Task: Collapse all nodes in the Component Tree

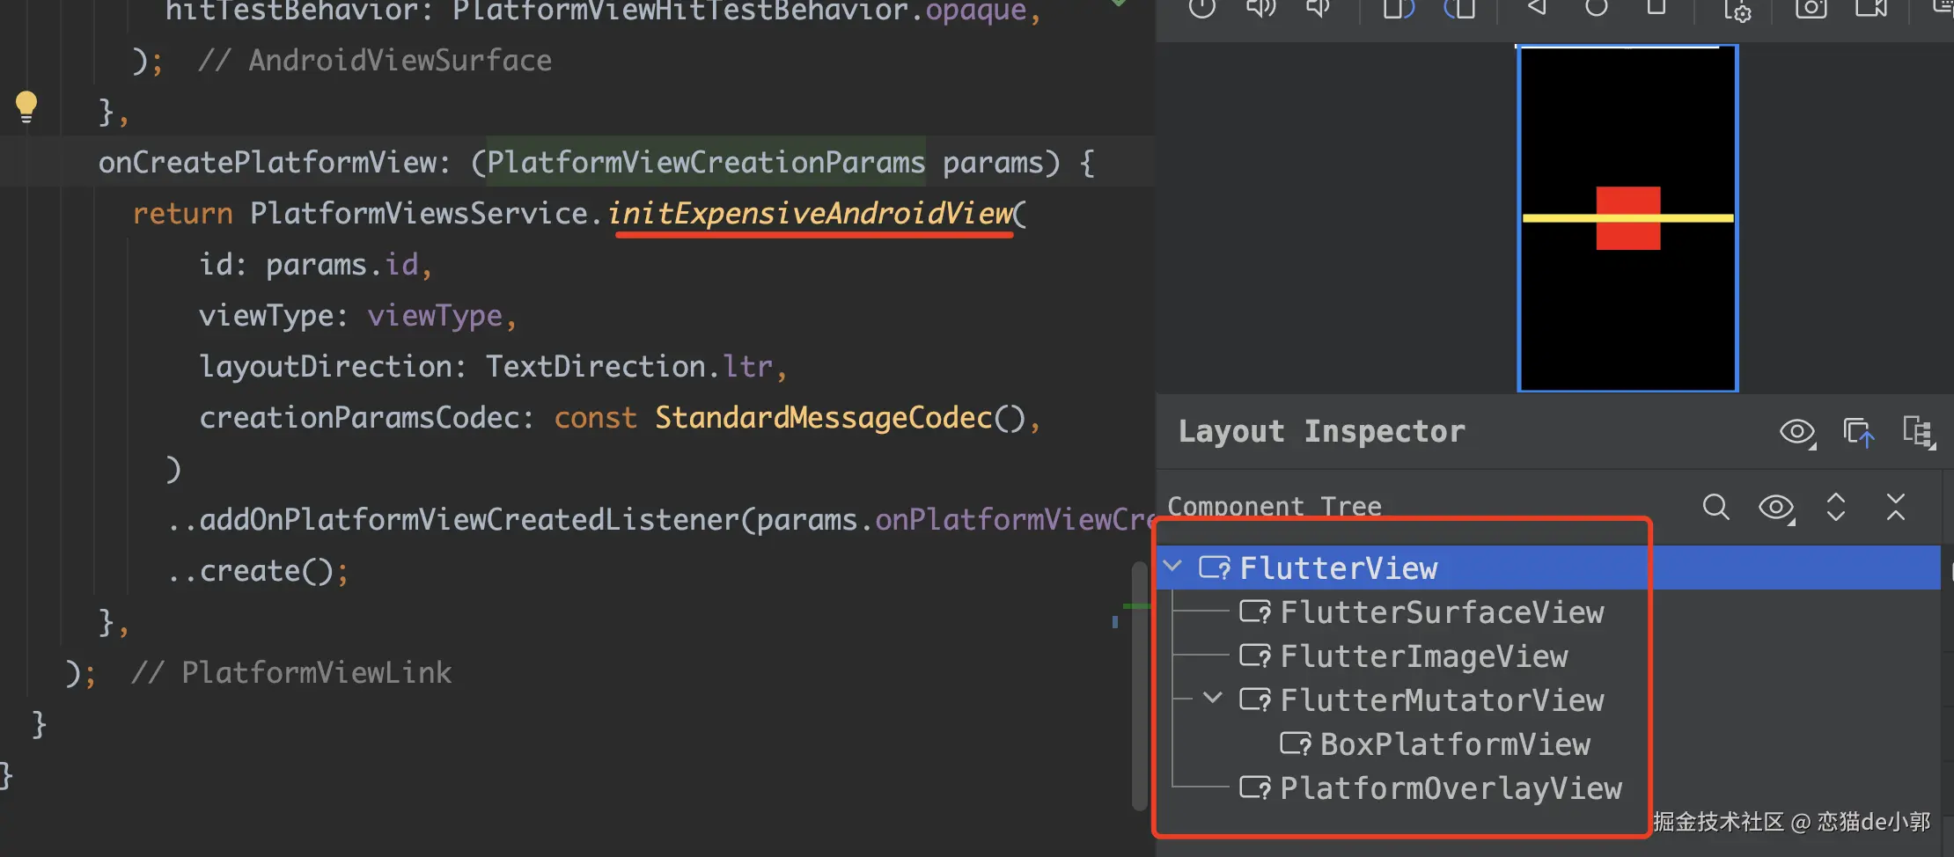Action: click(1896, 507)
